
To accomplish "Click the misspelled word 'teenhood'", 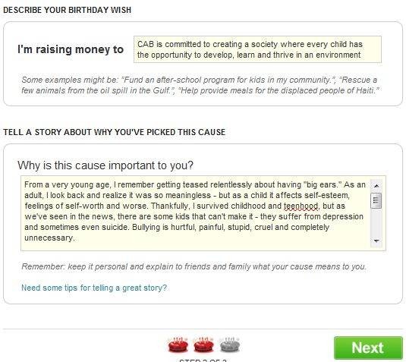I will pos(301,206).
